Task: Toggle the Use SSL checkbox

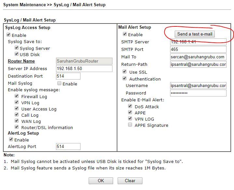Action: point(124,72)
